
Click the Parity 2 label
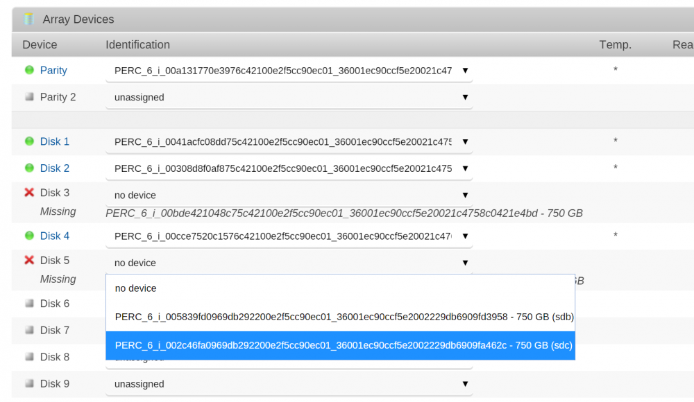pyautogui.click(x=58, y=97)
